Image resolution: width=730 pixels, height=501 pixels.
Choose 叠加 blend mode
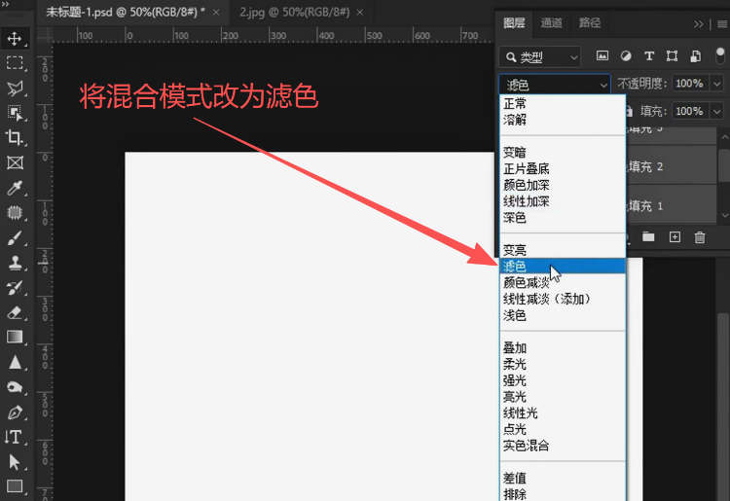coord(563,347)
